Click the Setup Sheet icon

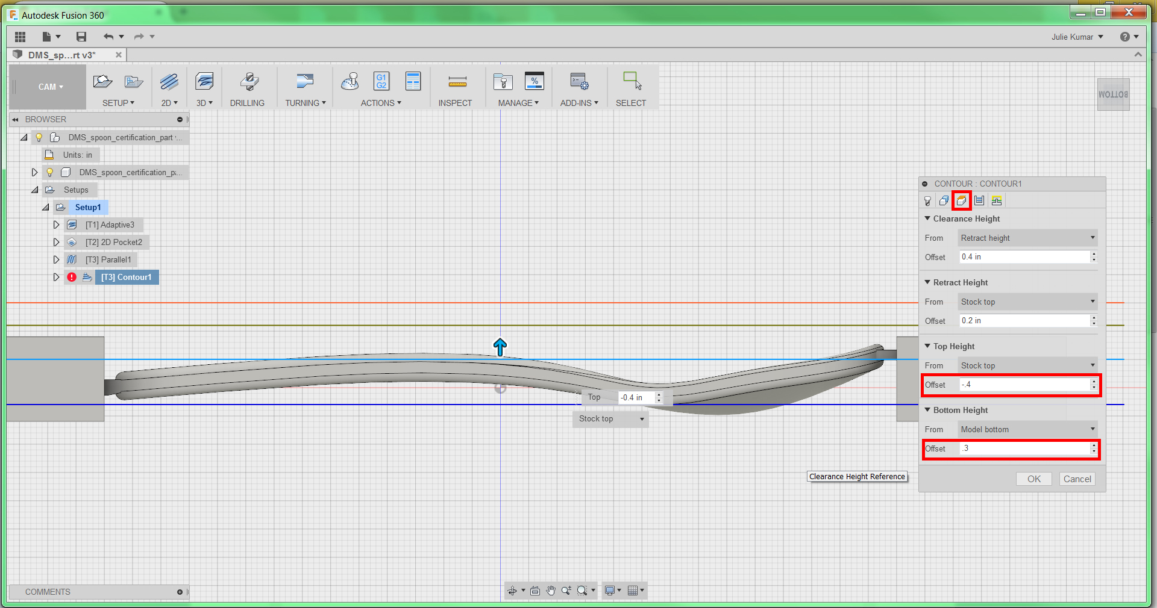coord(413,81)
